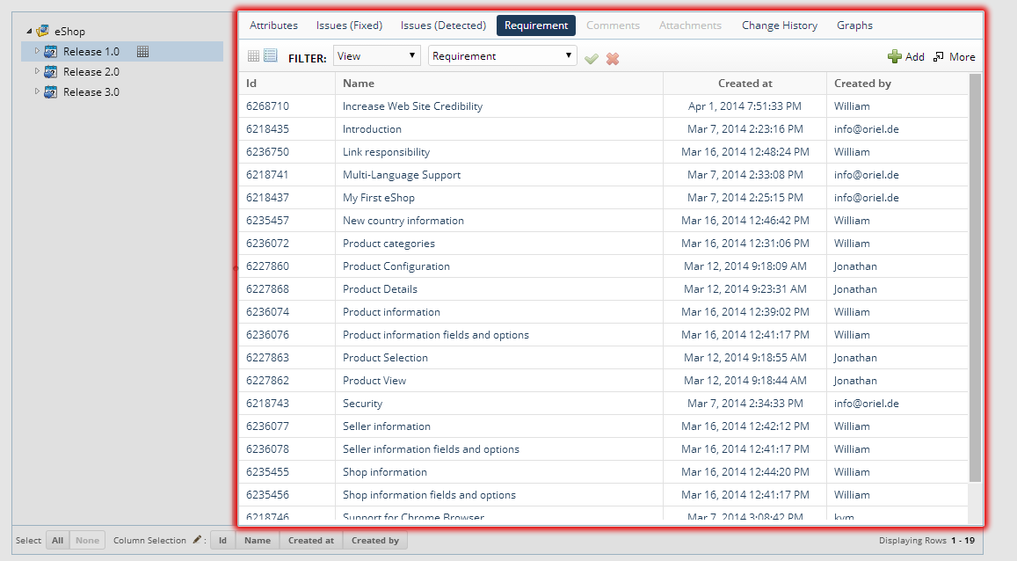Collapse the eShop root tree node
Viewport: 1017px width, 561px height.
point(29,31)
